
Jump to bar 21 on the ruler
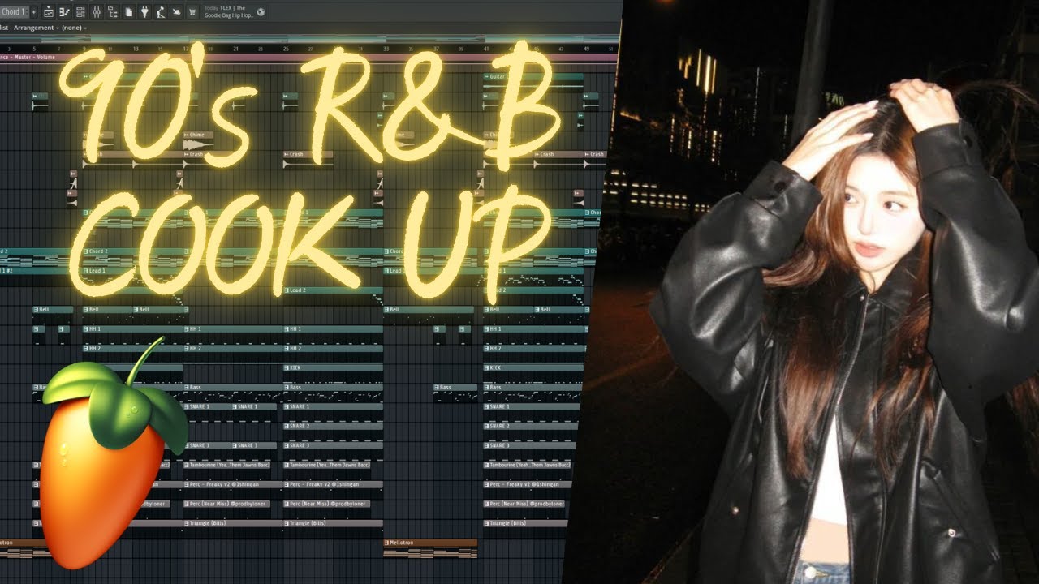(x=235, y=49)
